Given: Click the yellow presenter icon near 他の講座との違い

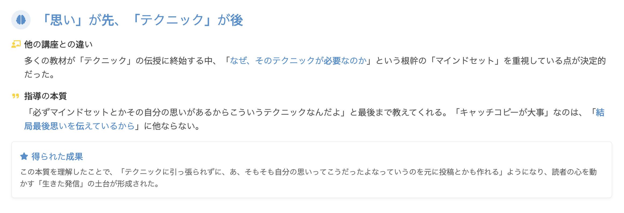Looking at the screenshot, I should (16, 44).
